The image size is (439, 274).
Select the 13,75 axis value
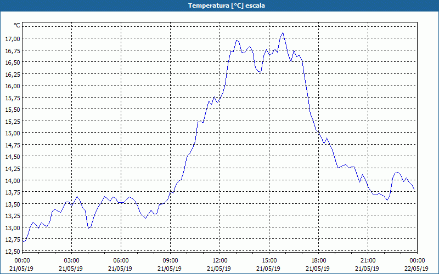click(13, 192)
